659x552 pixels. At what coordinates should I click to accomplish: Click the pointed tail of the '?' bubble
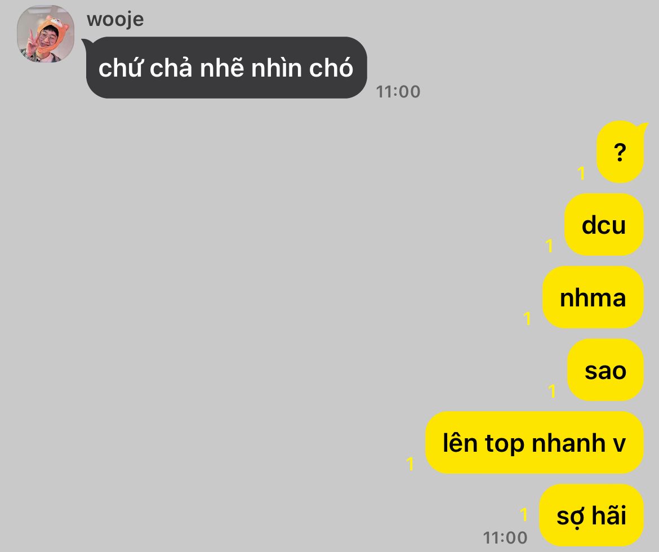click(642, 128)
